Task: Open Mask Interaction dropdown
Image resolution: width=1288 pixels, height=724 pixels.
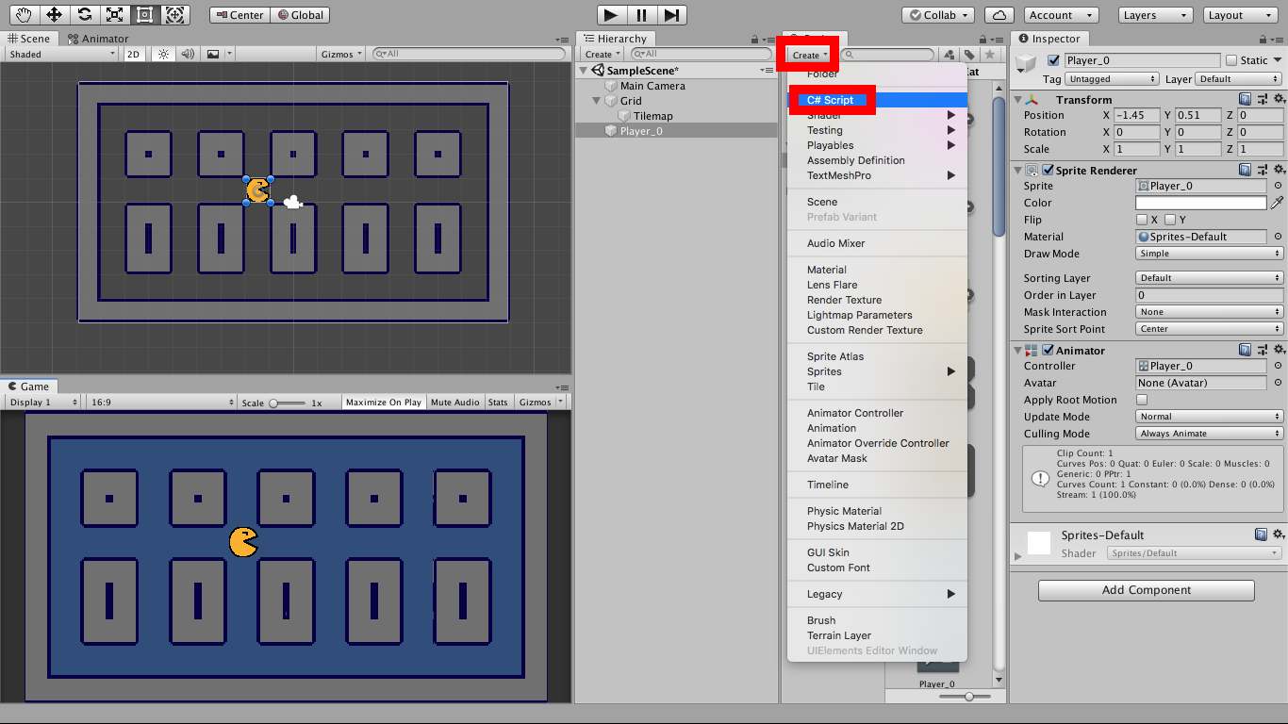Action: pos(1210,312)
